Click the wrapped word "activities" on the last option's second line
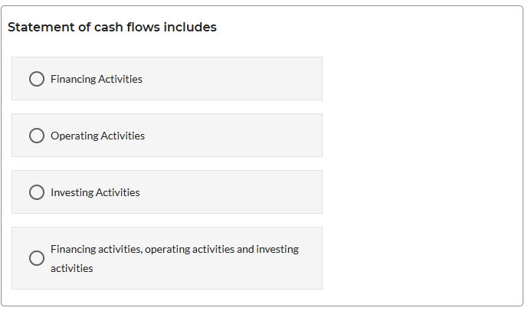Screen dimensions: 528x311 (x=72, y=268)
